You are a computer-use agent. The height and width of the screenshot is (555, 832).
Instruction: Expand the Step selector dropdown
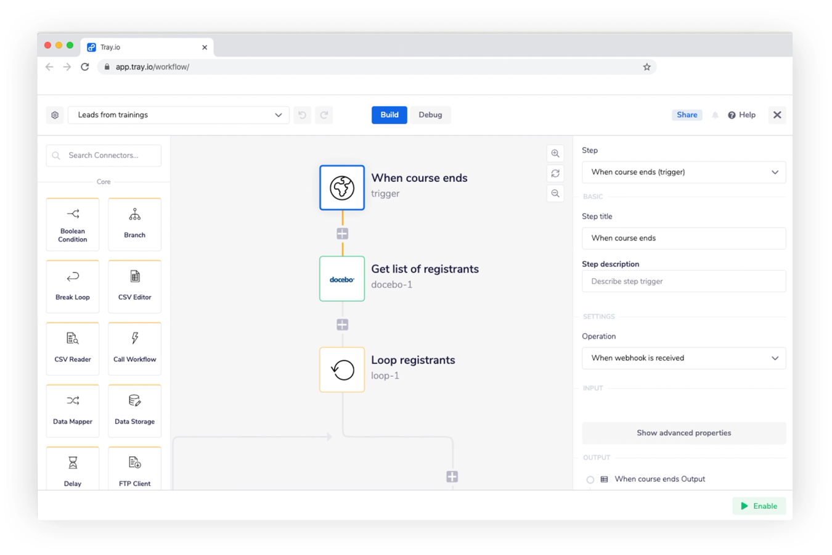(683, 172)
